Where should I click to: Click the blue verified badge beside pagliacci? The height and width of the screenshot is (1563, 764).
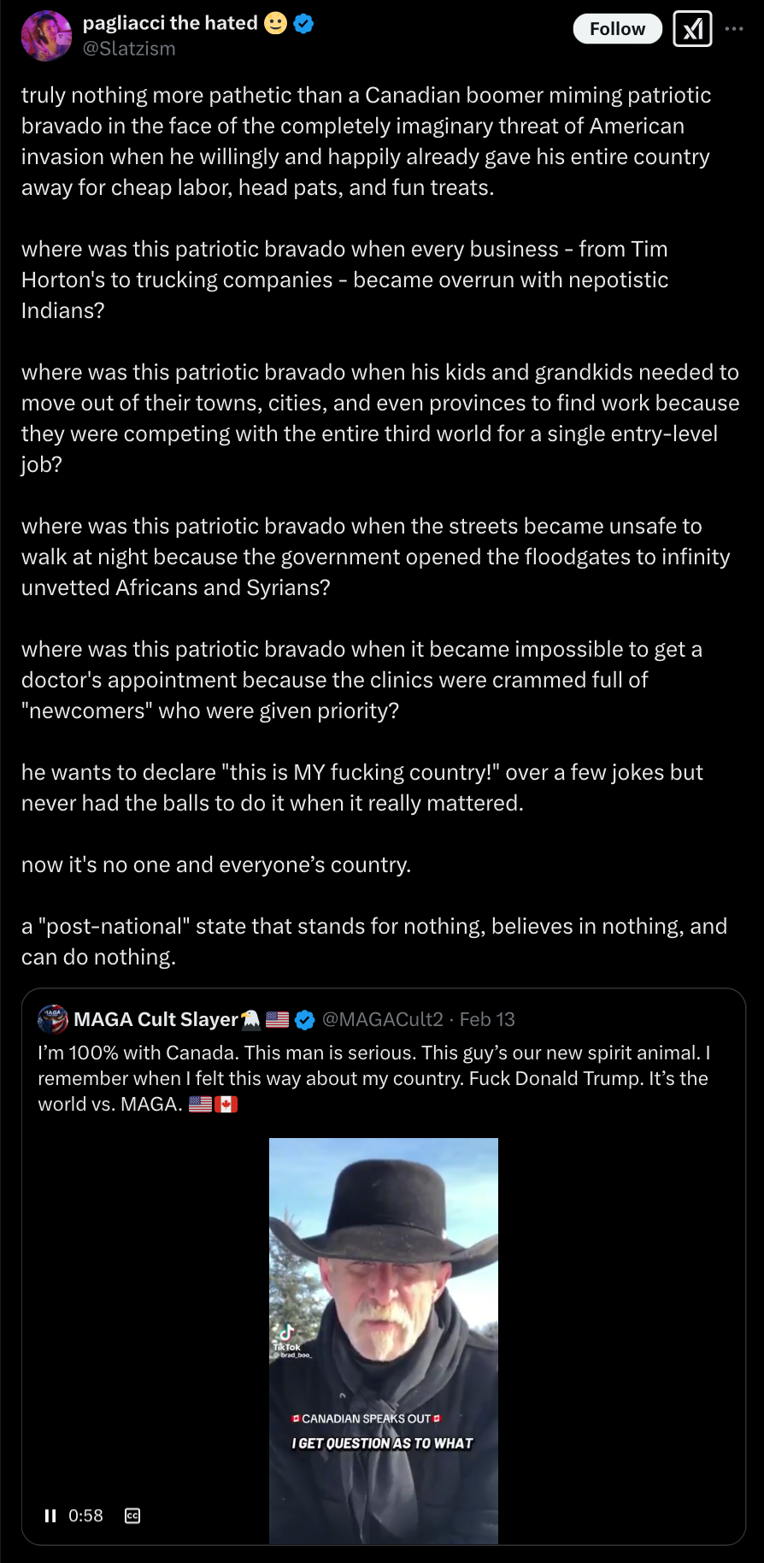coord(303,24)
